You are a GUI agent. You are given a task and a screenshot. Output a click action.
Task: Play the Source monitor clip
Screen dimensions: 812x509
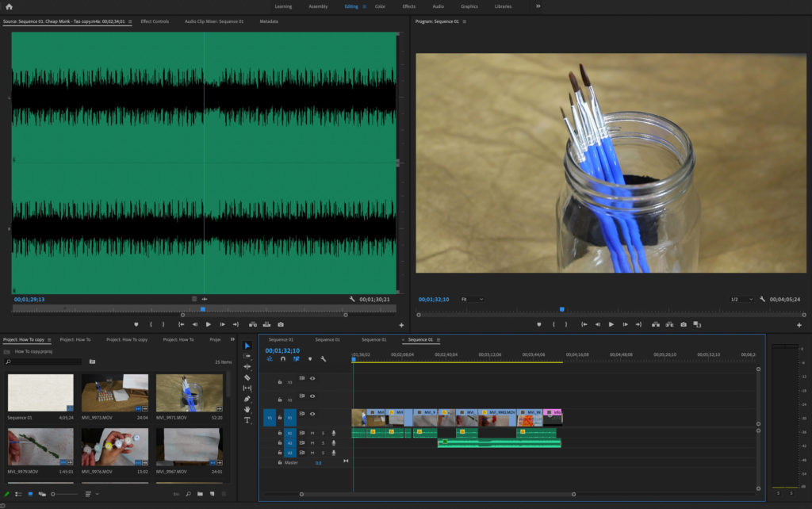[209, 324]
